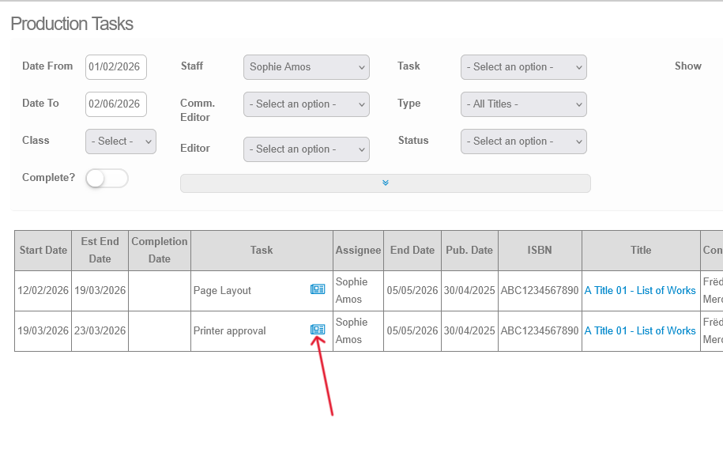Sort by Start Date column header

(43, 250)
